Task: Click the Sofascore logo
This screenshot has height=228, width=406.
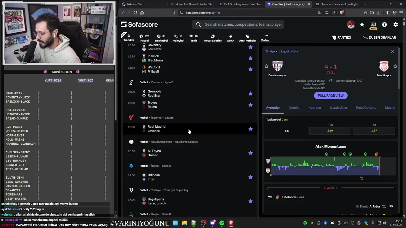Action: click(x=139, y=24)
